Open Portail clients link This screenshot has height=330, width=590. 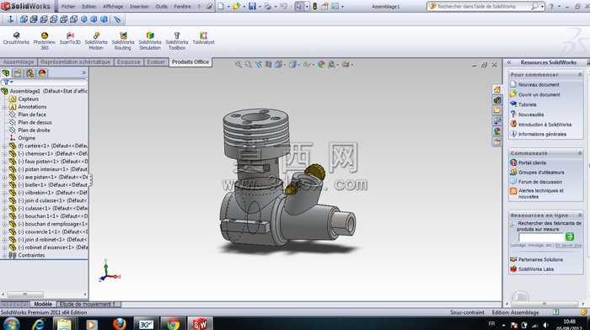532,162
